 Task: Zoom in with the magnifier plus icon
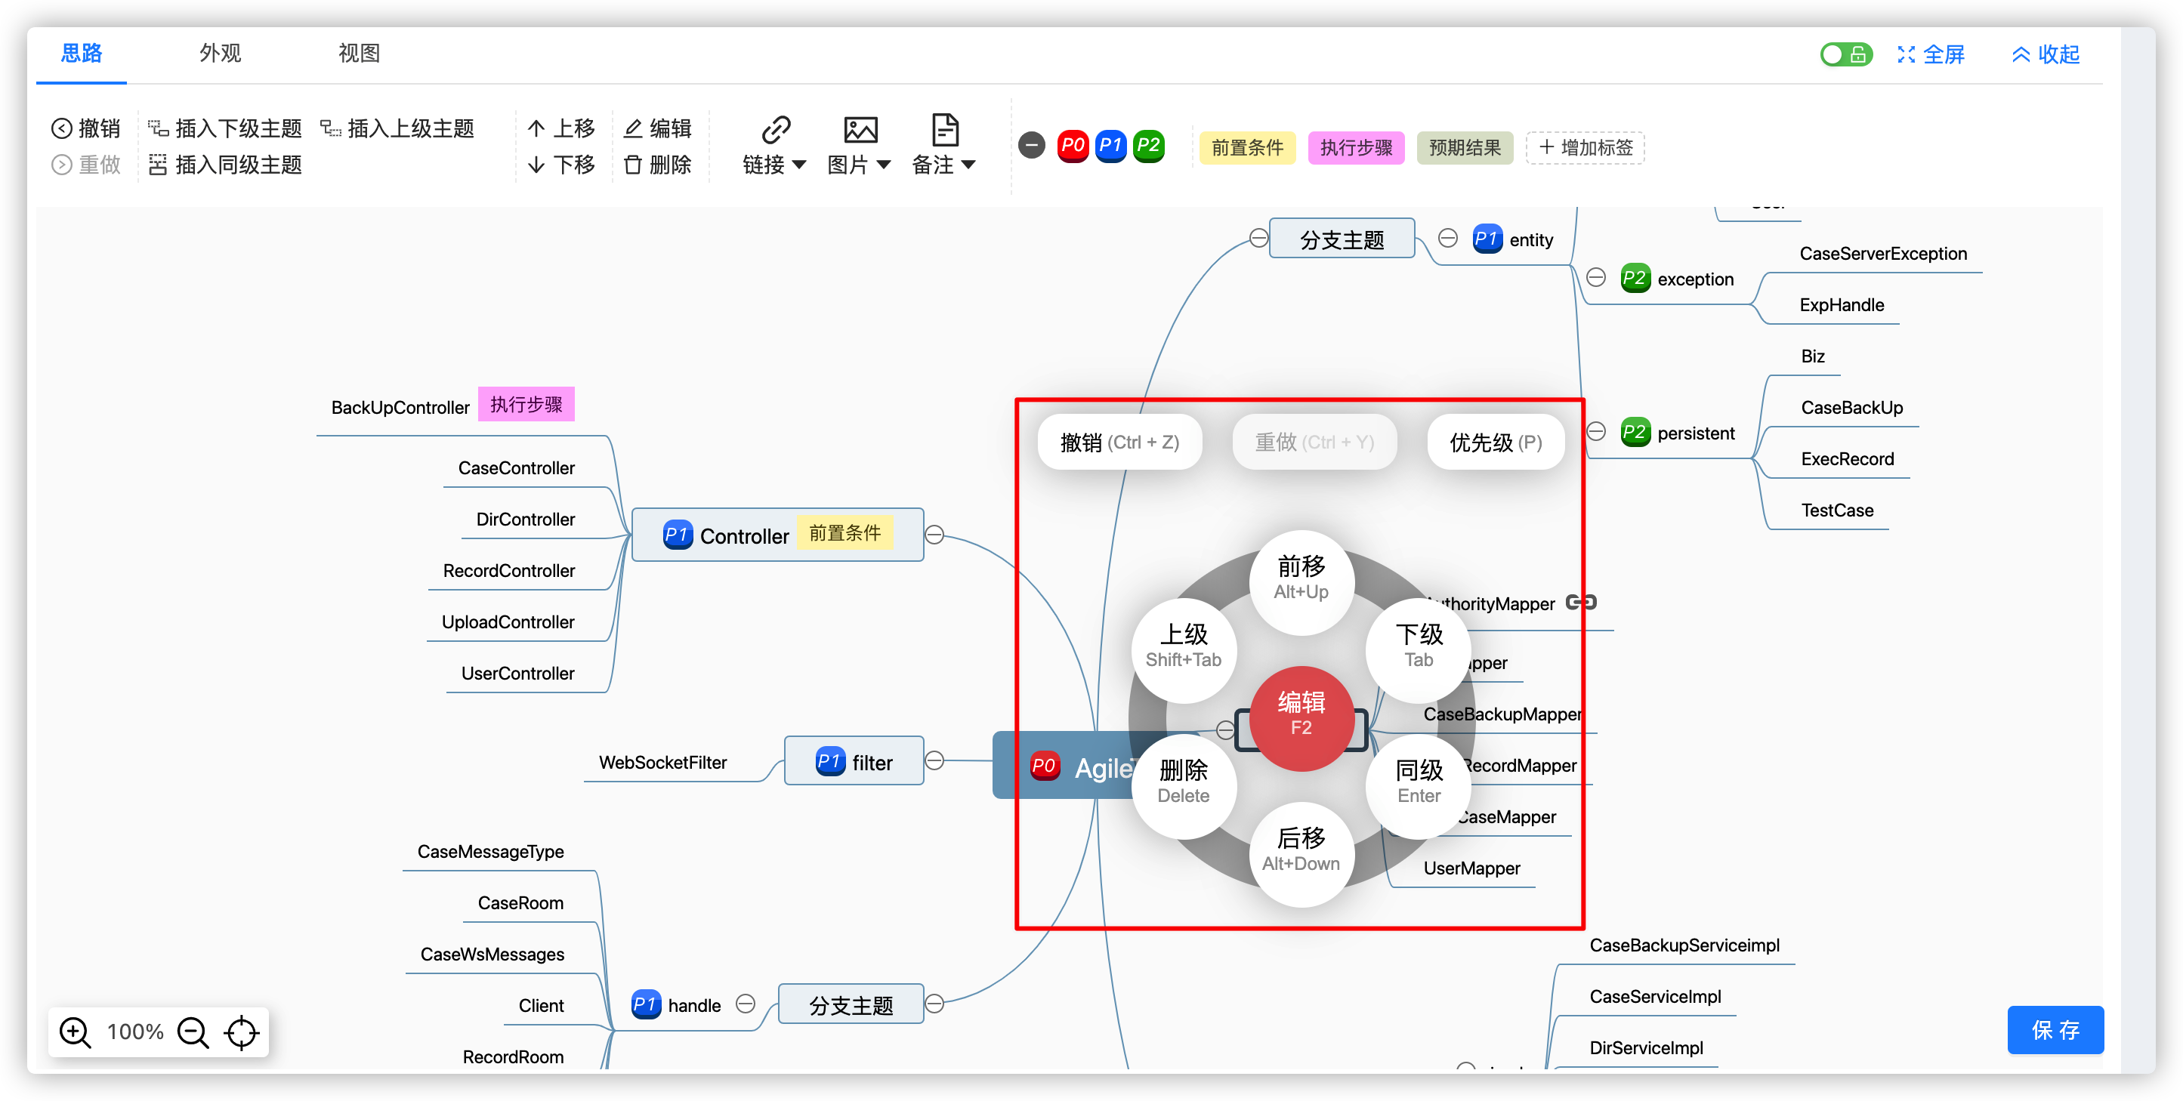pyautogui.click(x=75, y=1032)
